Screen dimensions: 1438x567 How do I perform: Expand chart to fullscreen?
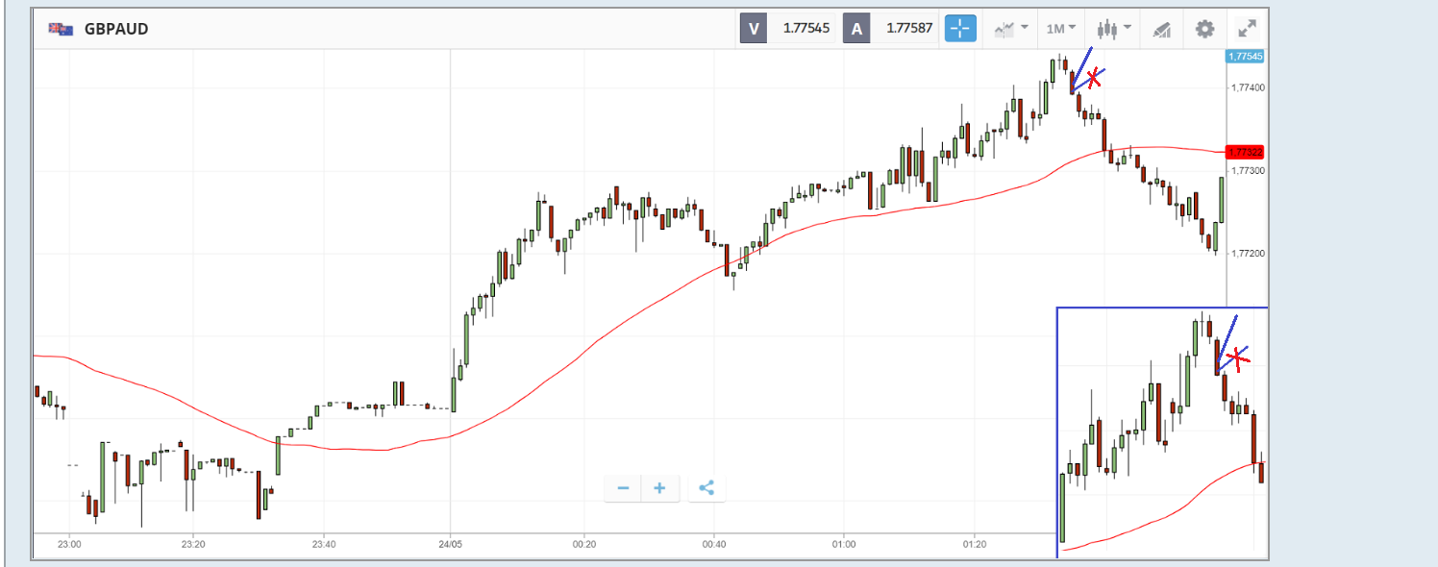[1247, 29]
